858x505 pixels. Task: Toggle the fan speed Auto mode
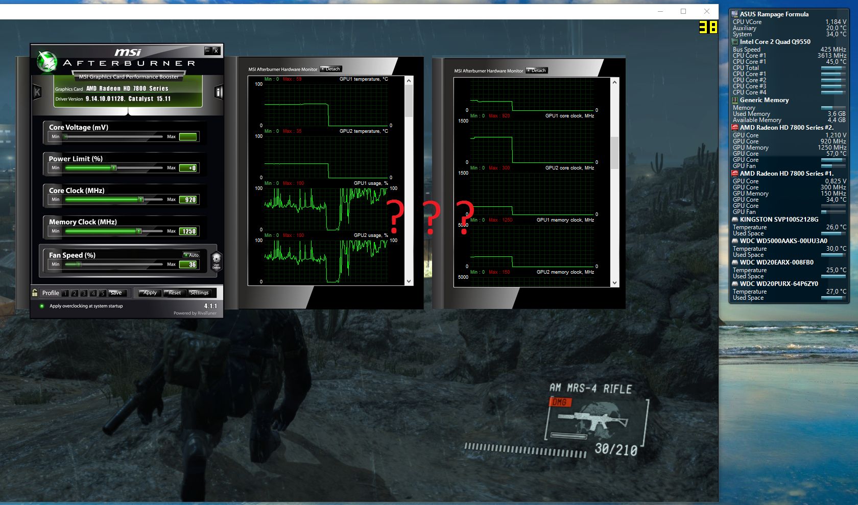(191, 255)
